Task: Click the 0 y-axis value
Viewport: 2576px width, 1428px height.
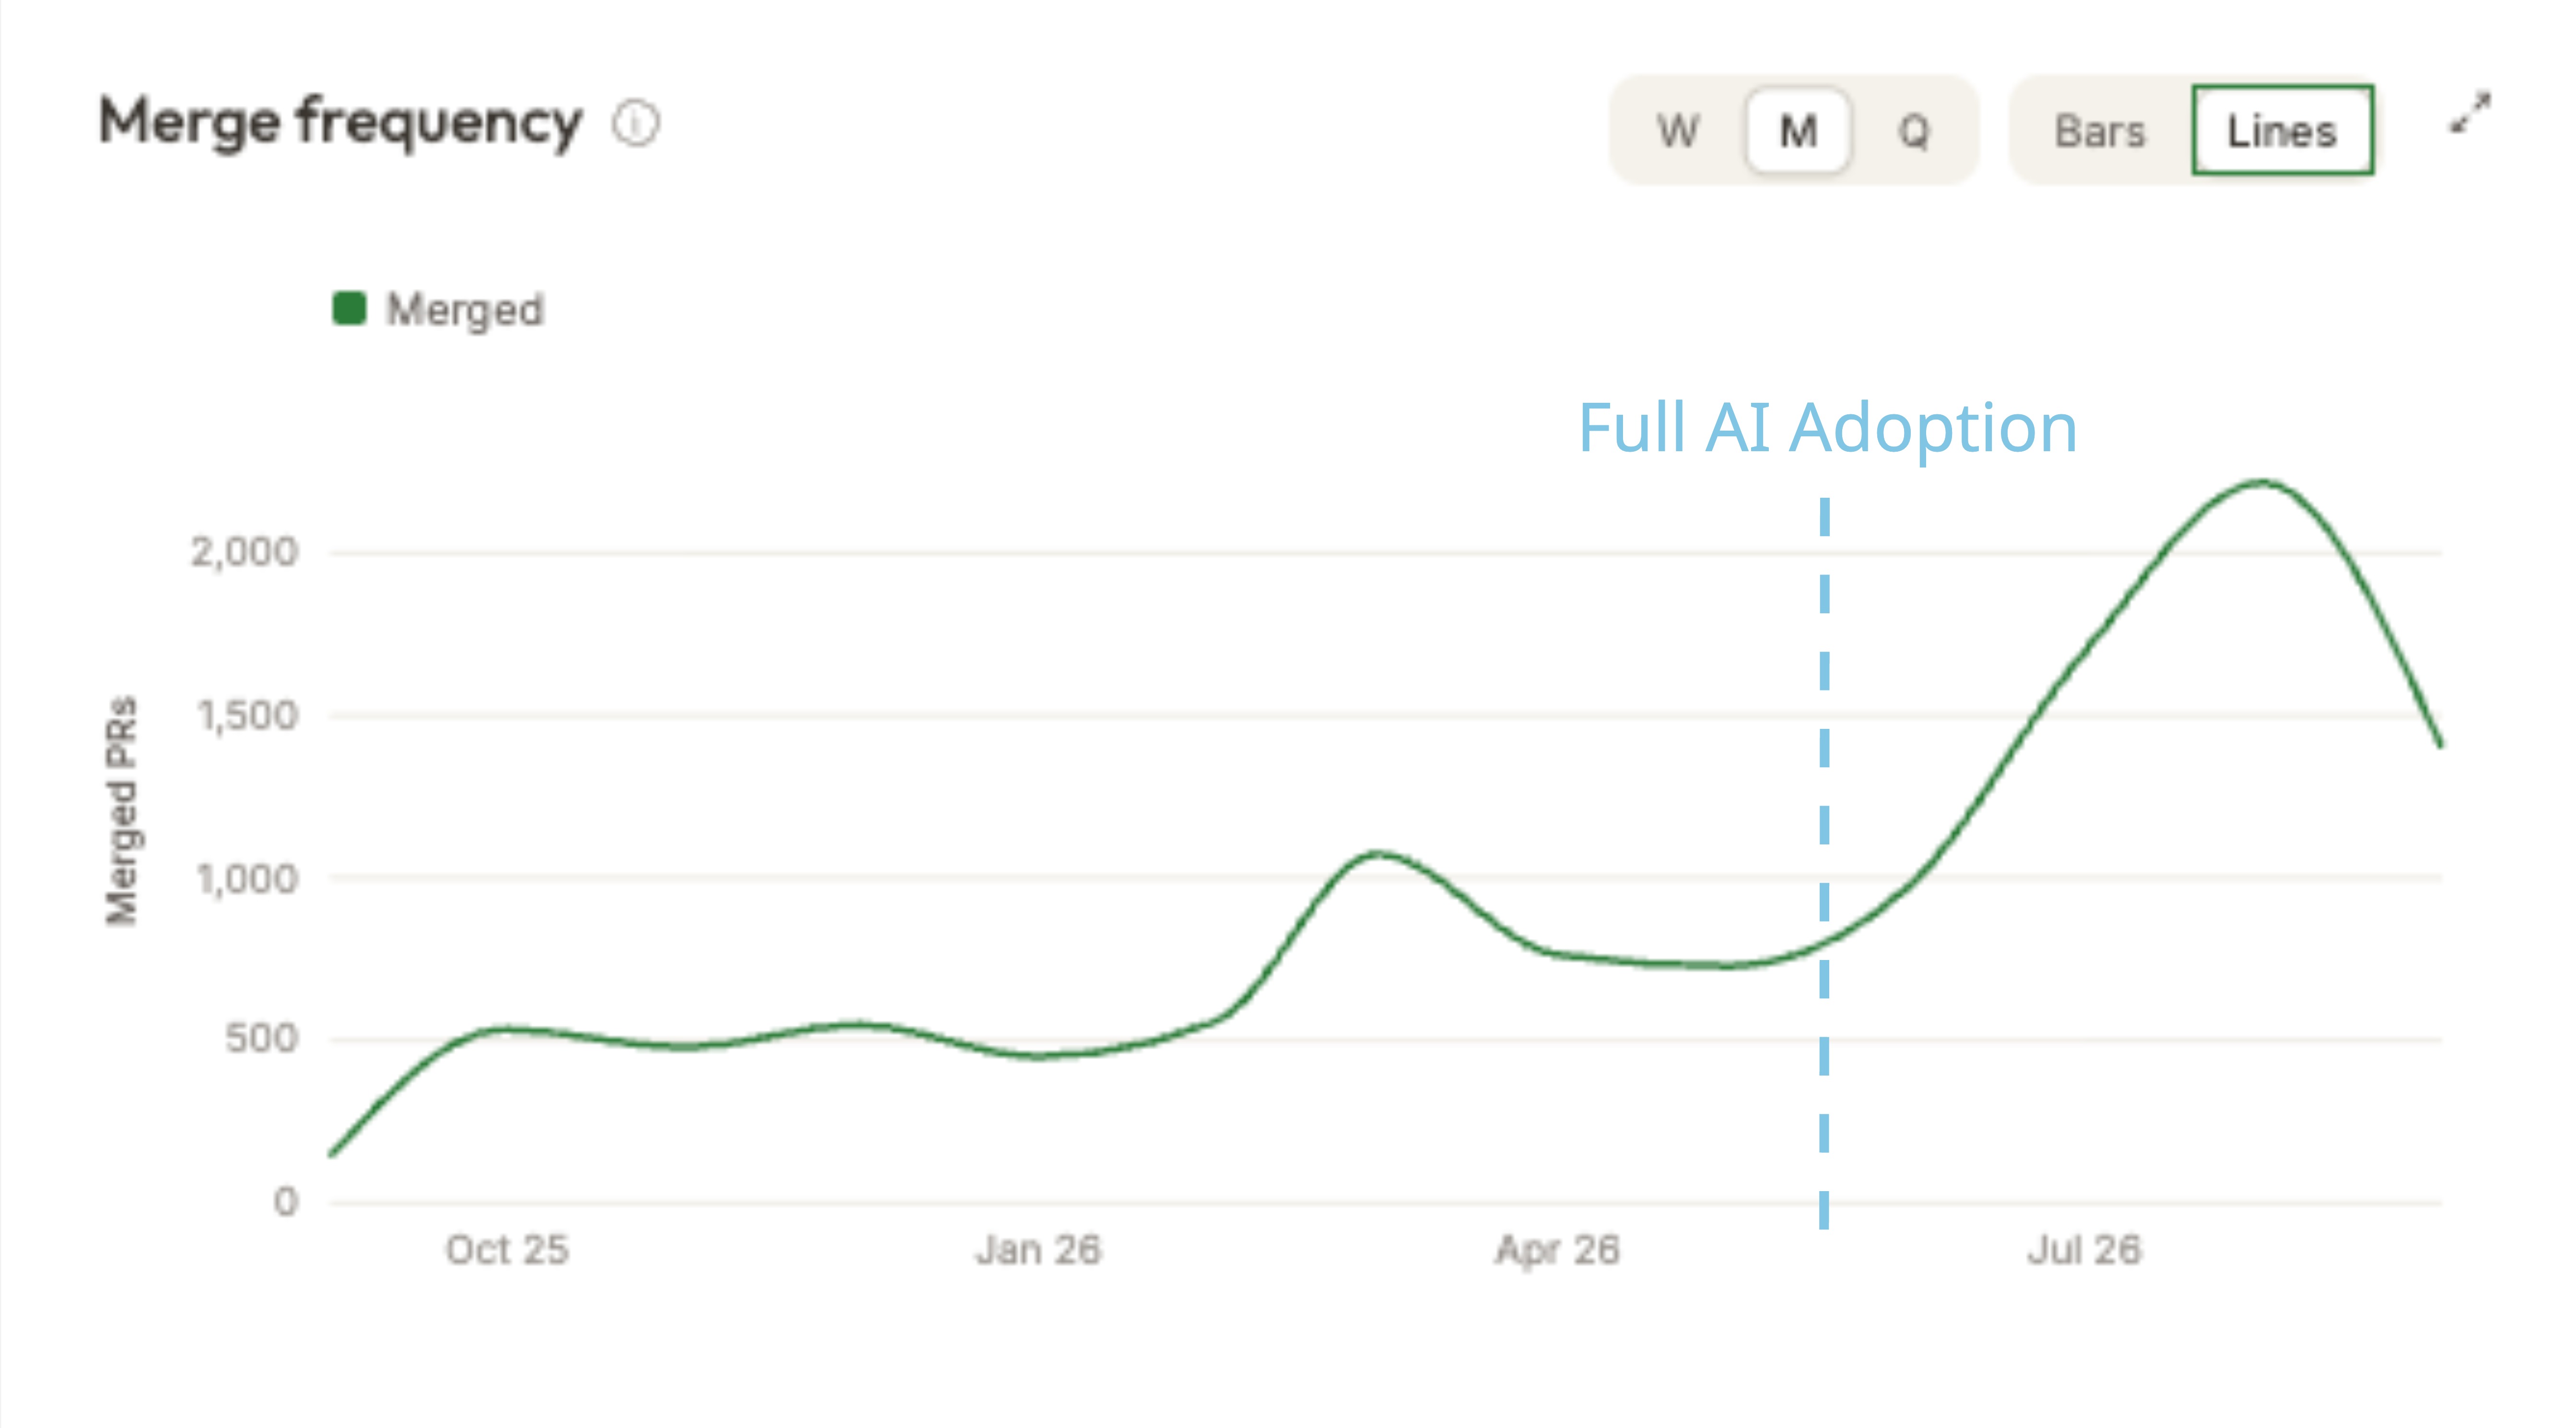Action: [x=286, y=1202]
